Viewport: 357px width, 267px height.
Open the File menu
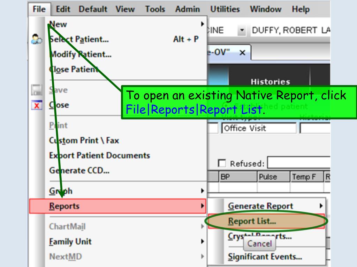(39, 9)
